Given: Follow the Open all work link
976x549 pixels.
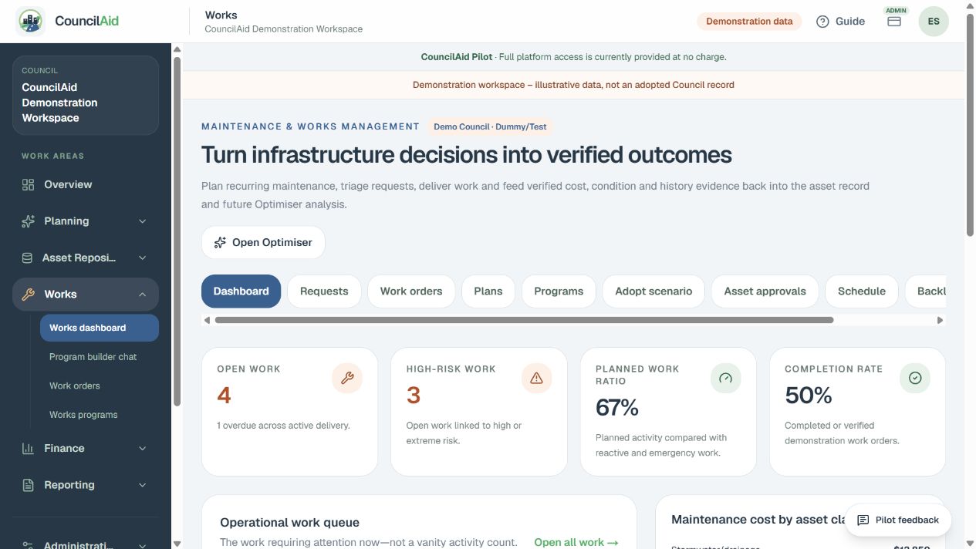Looking at the screenshot, I should point(576,542).
